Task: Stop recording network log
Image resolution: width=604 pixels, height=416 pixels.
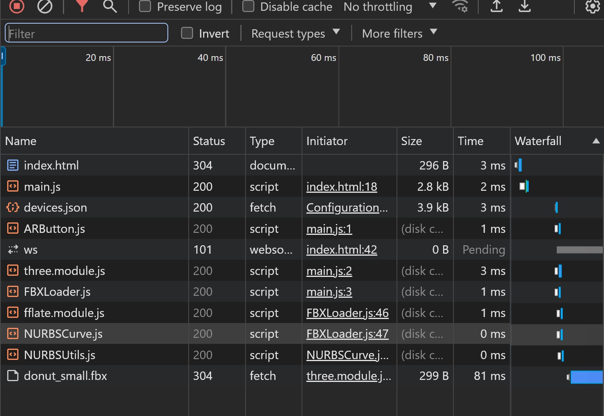Action: pyautogui.click(x=16, y=6)
